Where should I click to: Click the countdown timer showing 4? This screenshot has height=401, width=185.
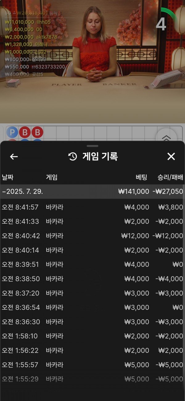coord(161,24)
